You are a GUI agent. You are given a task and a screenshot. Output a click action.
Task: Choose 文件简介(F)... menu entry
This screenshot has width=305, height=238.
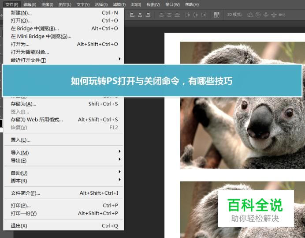click(x=63, y=193)
